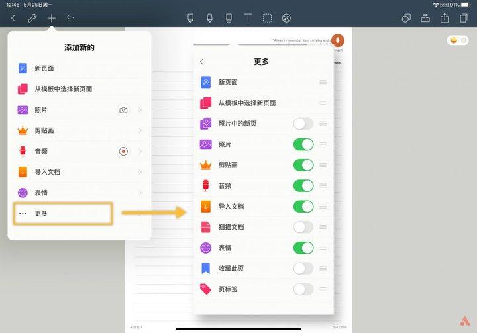
Task: Toggle the stylus-disabled circle icon
Action: (286, 19)
